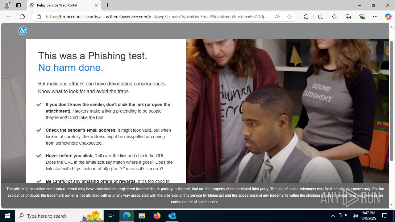Select the Relay Service Web Portal tab
Screen dimensions: 395x222
coord(64,5)
